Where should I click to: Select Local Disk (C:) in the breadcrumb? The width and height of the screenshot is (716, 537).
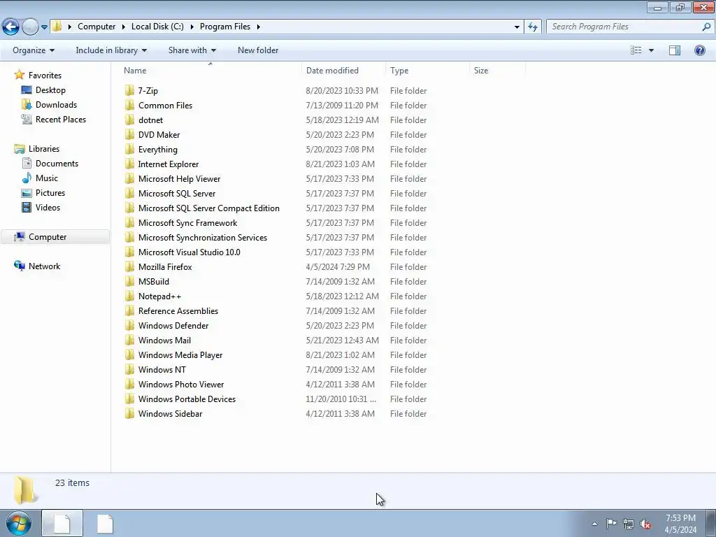click(x=157, y=27)
